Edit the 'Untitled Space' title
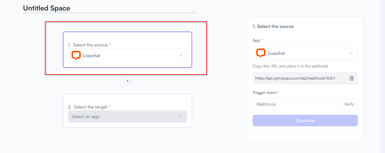 click(47, 8)
